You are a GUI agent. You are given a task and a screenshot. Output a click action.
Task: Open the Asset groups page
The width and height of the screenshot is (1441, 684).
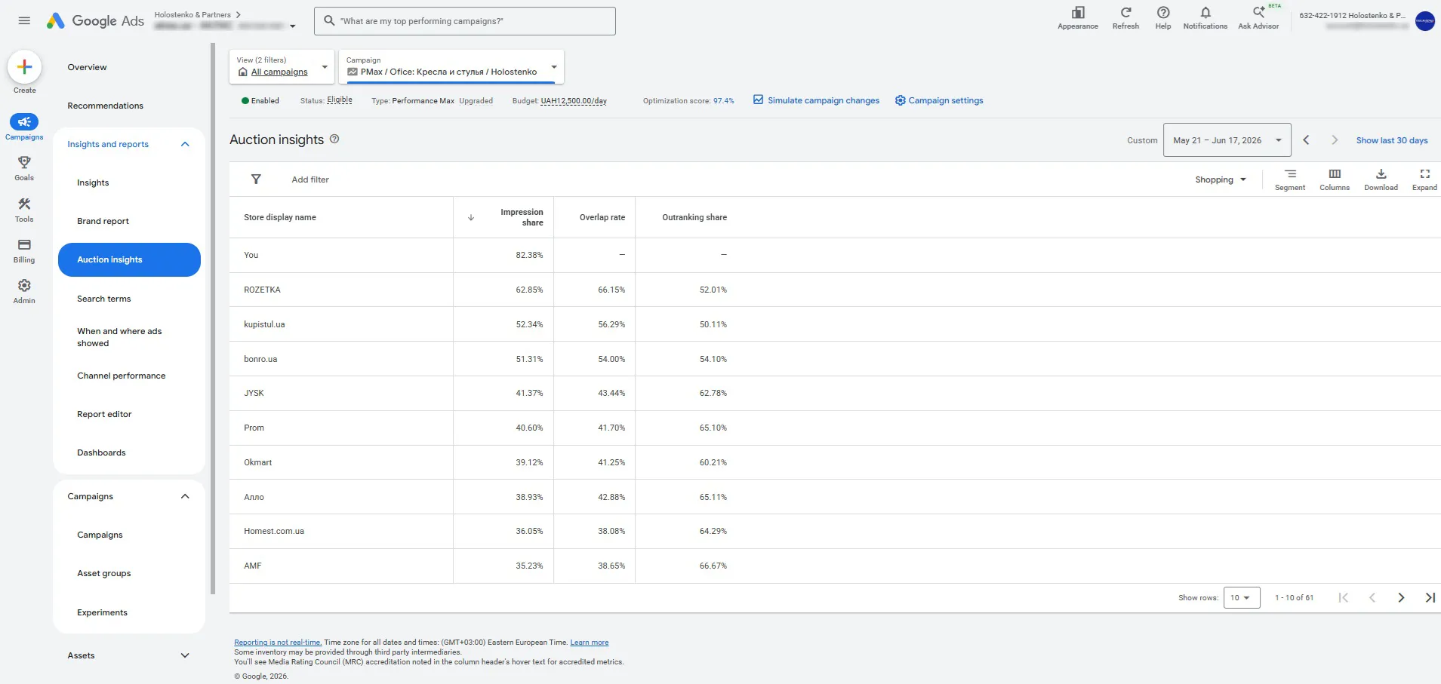(x=103, y=573)
